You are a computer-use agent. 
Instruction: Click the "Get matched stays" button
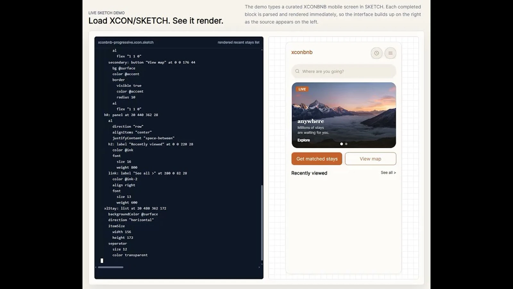[x=317, y=159]
